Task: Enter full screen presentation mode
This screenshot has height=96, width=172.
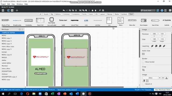Action: (170, 10)
